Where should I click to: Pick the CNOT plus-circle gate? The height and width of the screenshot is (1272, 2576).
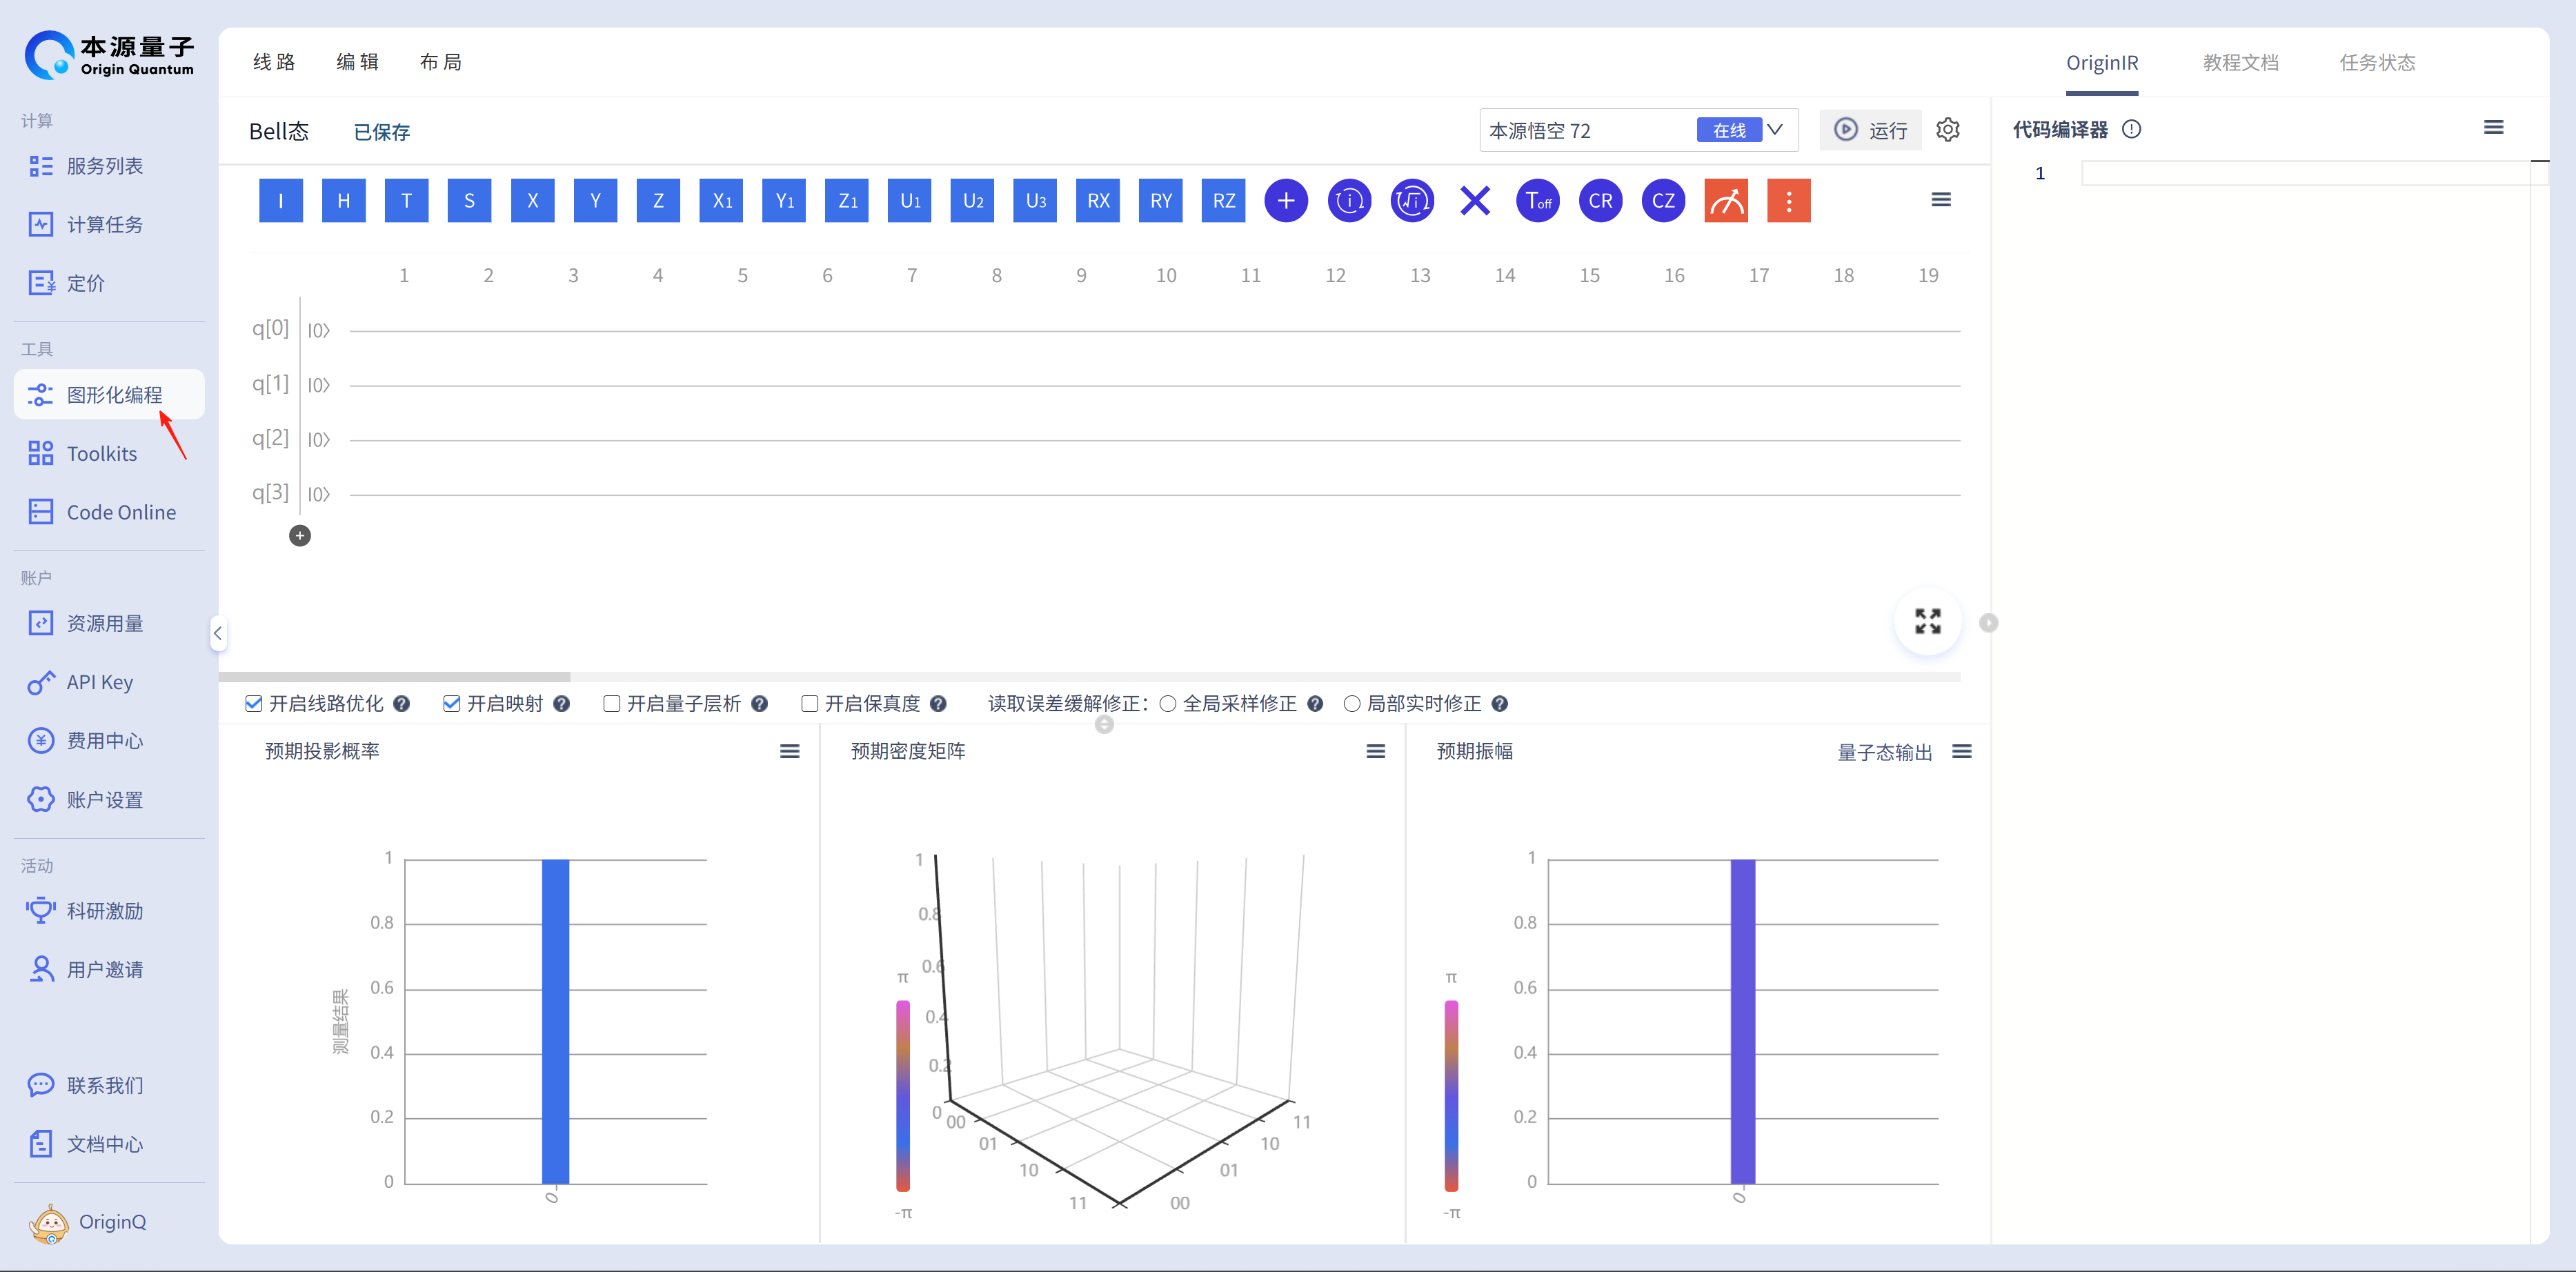1286,201
